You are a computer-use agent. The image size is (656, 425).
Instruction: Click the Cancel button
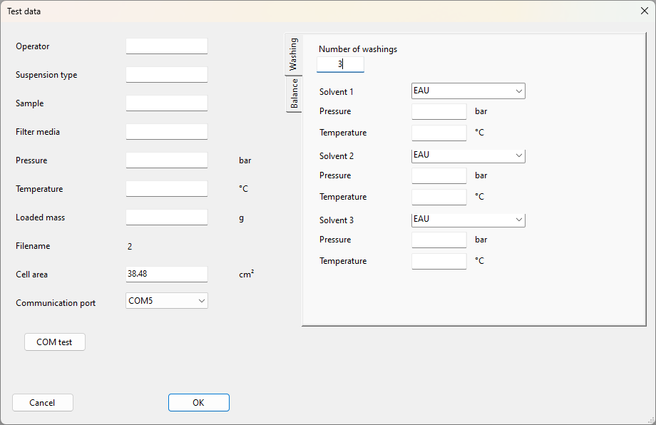[x=43, y=402]
